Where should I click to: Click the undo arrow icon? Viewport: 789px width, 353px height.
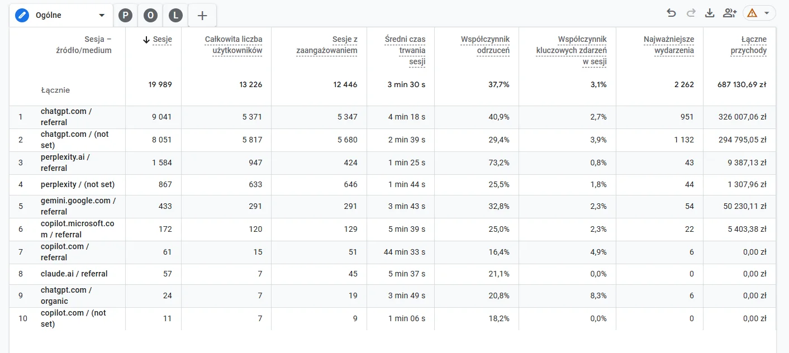[671, 13]
